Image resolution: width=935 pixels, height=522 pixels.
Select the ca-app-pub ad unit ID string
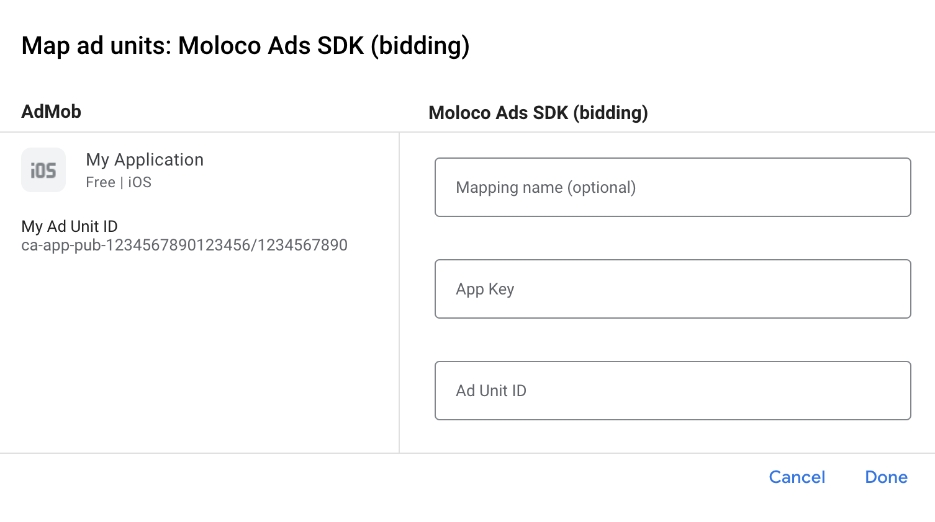pyautogui.click(x=184, y=246)
